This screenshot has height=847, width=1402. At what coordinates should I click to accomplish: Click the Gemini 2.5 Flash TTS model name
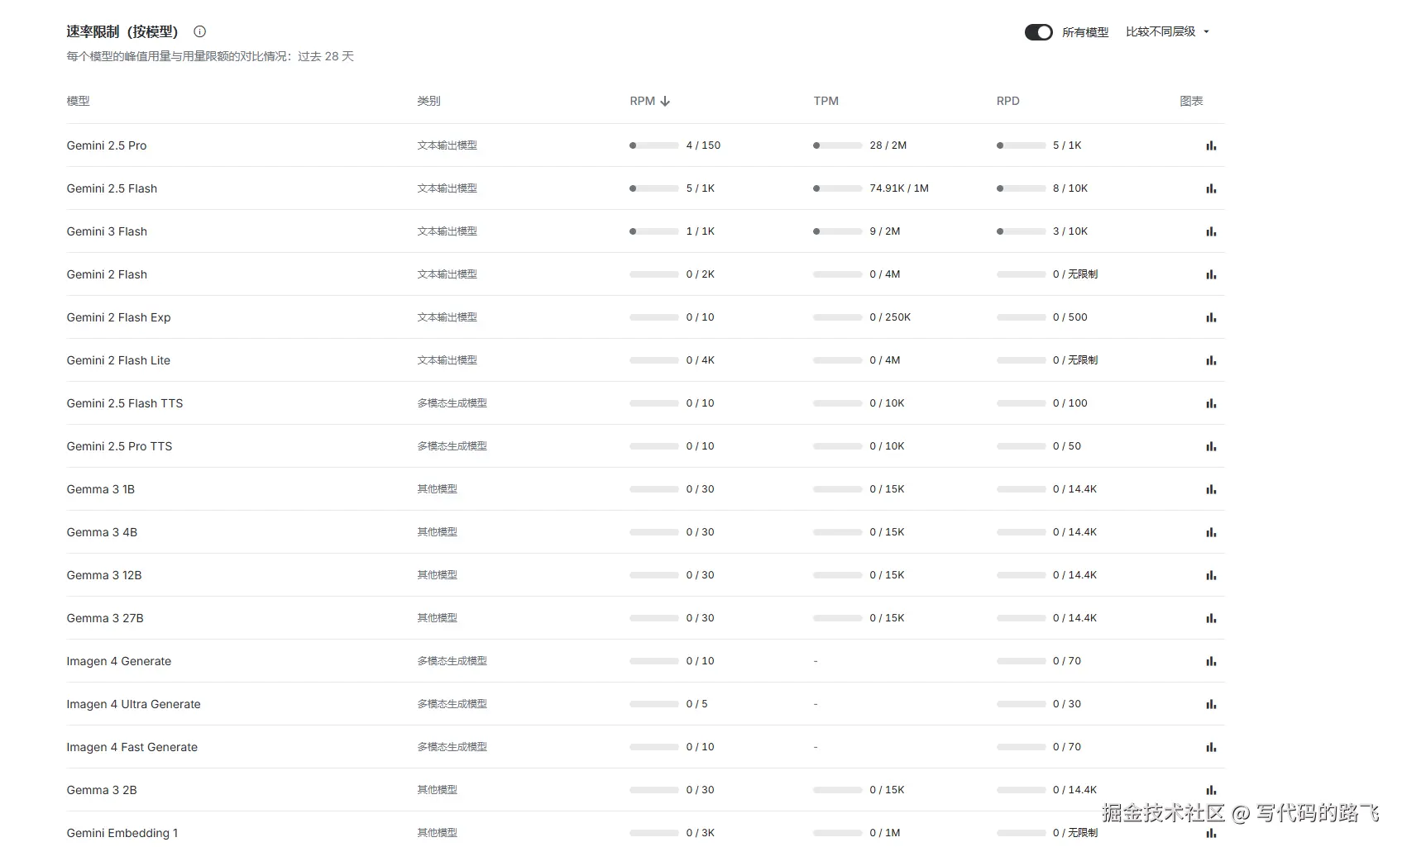[x=125, y=403]
